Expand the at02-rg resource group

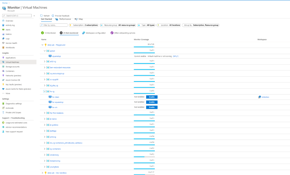coord(45,62)
